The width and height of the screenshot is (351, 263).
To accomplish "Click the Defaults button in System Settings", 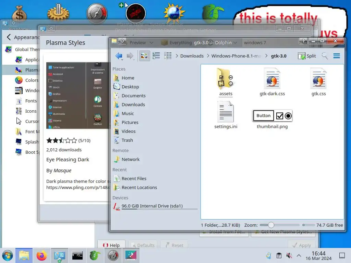I will (143, 245).
